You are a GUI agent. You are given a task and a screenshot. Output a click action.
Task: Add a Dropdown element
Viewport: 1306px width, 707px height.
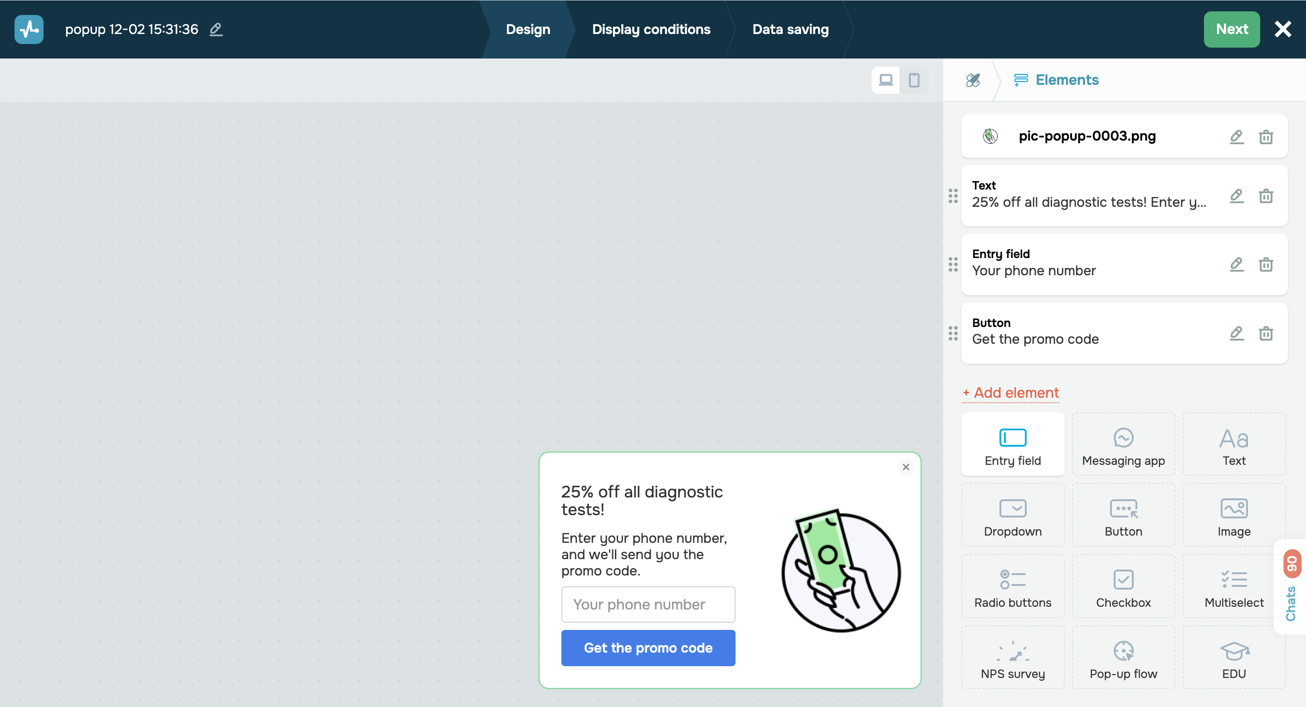1013,515
